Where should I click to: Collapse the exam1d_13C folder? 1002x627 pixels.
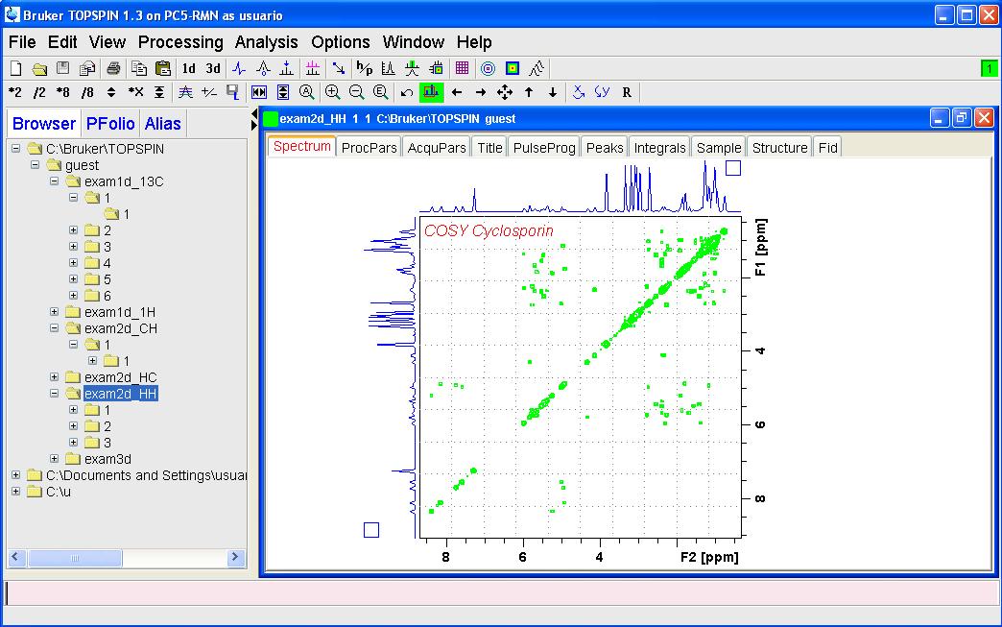click(55, 181)
